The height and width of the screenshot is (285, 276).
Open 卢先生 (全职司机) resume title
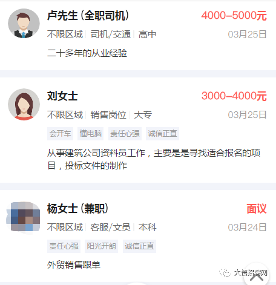coord(88,16)
